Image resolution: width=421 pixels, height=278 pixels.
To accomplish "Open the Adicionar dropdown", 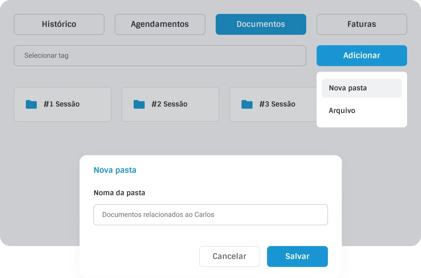I will coord(362,55).
